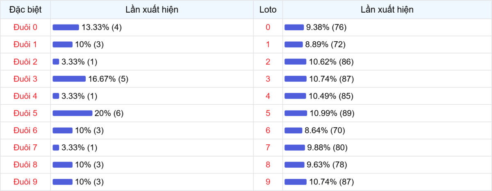Viewport: 492px width, 191px height.
Task: Select Loto number 8 label
Action: coord(268,164)
